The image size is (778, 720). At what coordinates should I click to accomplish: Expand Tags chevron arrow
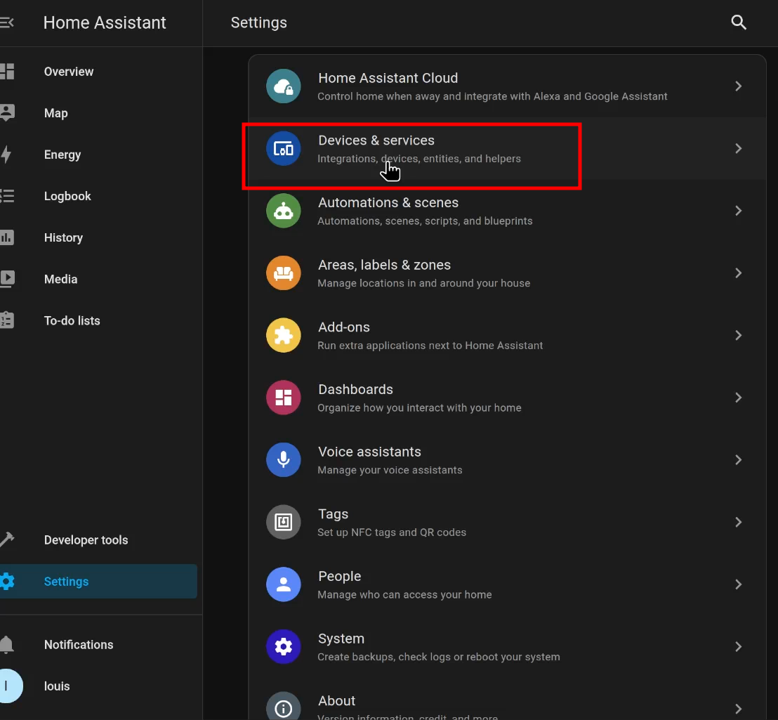coord(738,522)
